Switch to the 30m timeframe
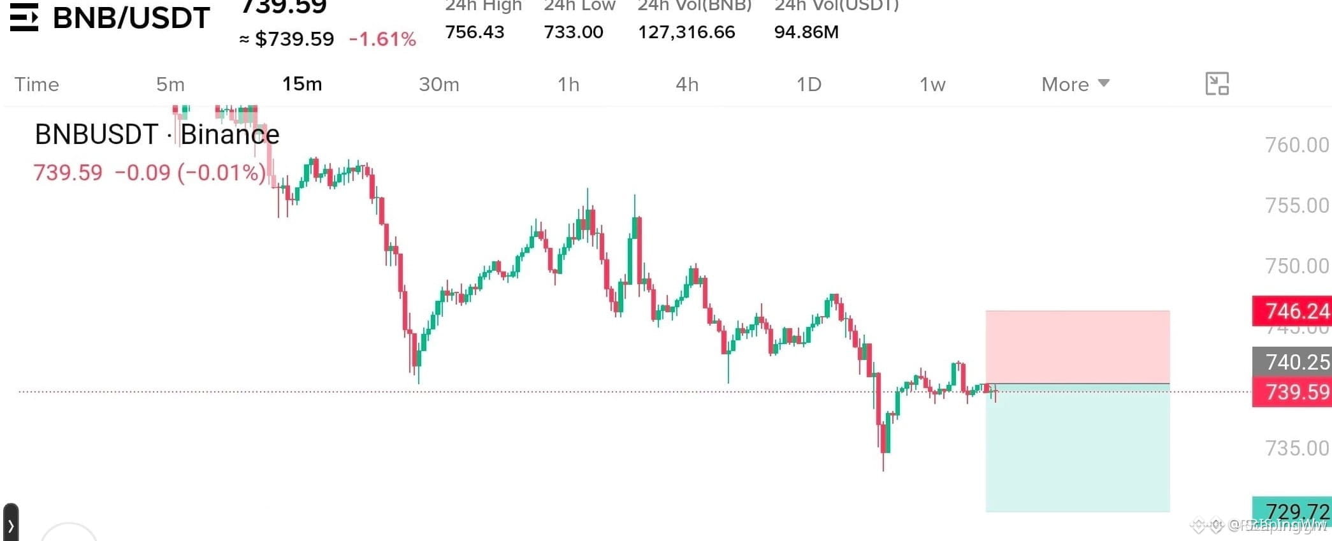The width and height of the screenshot is (1332, 541). pyautogui.click(x=438, y=84)
